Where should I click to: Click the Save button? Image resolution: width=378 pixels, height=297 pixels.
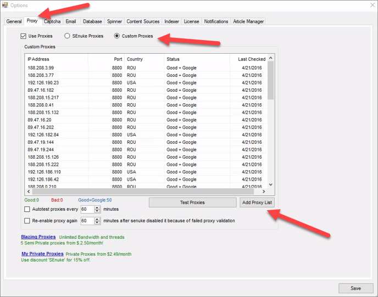[355, 288]
